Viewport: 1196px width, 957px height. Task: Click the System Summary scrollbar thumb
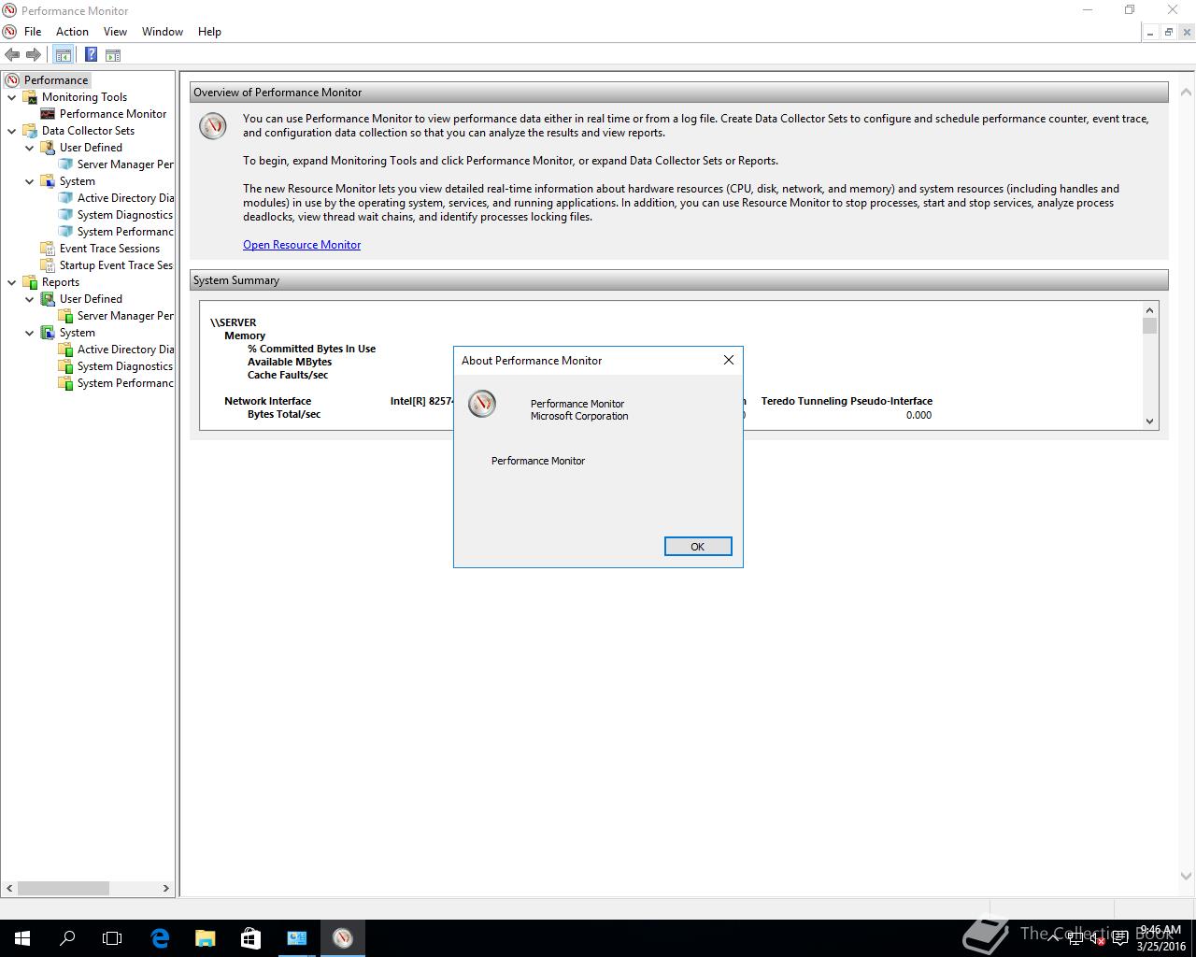(1149, 325)
